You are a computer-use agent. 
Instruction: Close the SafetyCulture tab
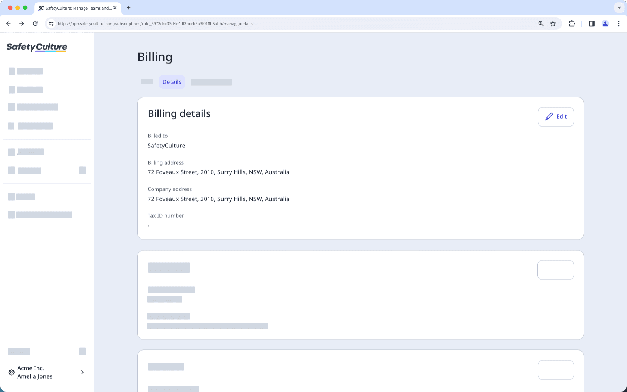coord(115,7)
